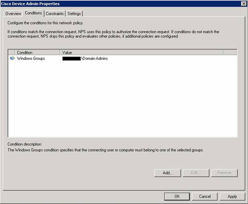
Task: Click the blank header right of Value
Action: click(x=230, y=52)
